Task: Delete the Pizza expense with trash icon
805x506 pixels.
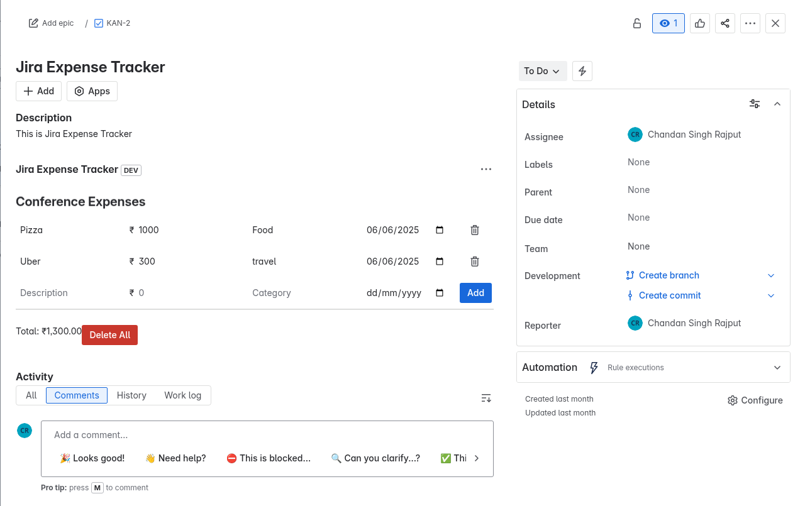Action: tap(475, 230)
